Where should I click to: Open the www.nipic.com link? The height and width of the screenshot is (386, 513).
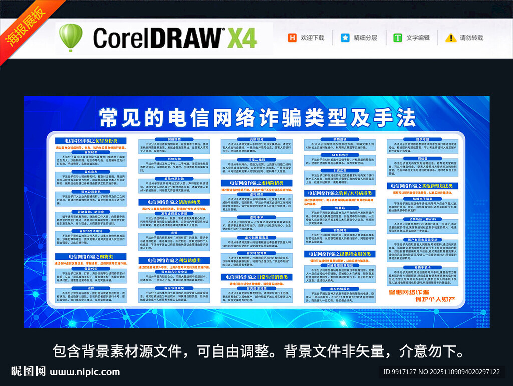coord(85,372)
